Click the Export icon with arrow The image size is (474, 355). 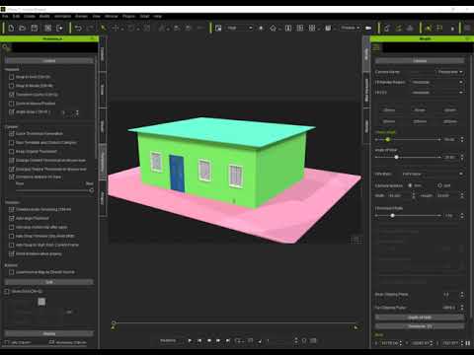tap(59, 29)
